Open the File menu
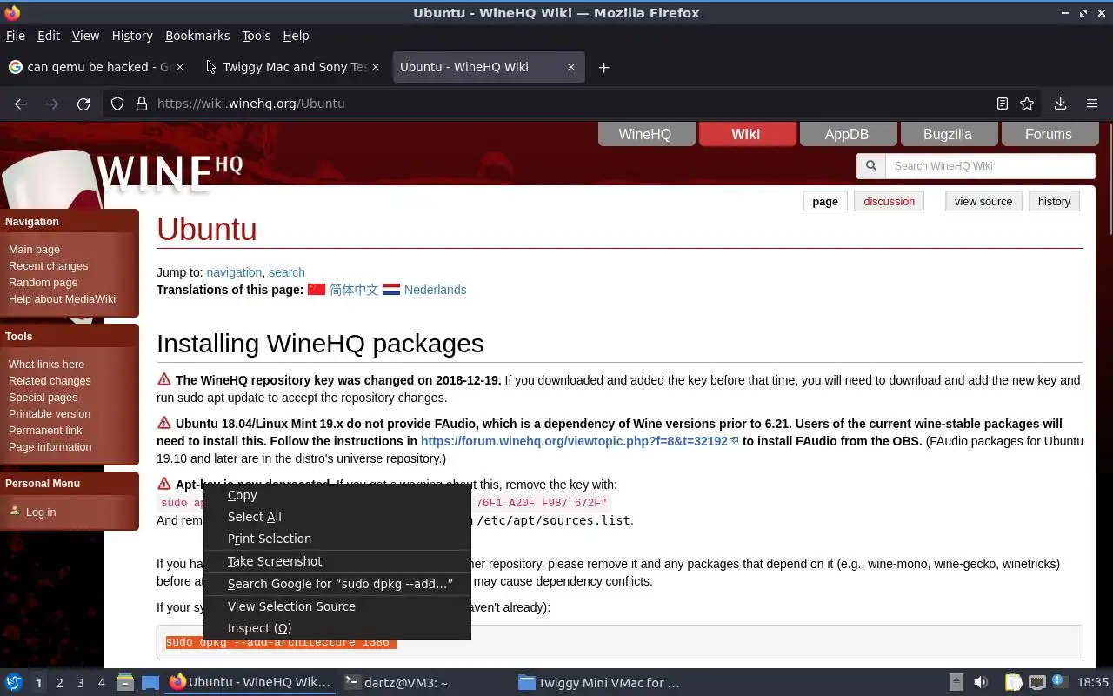Image resolution: width=1113 pixels, height=696 pixels. click(16, 36)
